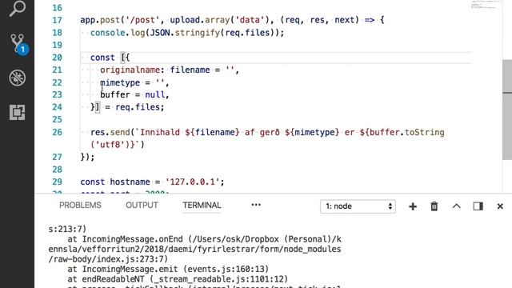Move panel to side with layout icon

[478, 206]
